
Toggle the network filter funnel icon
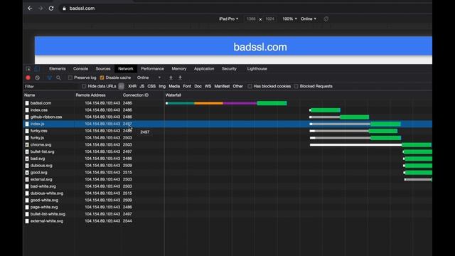point(49,78)
